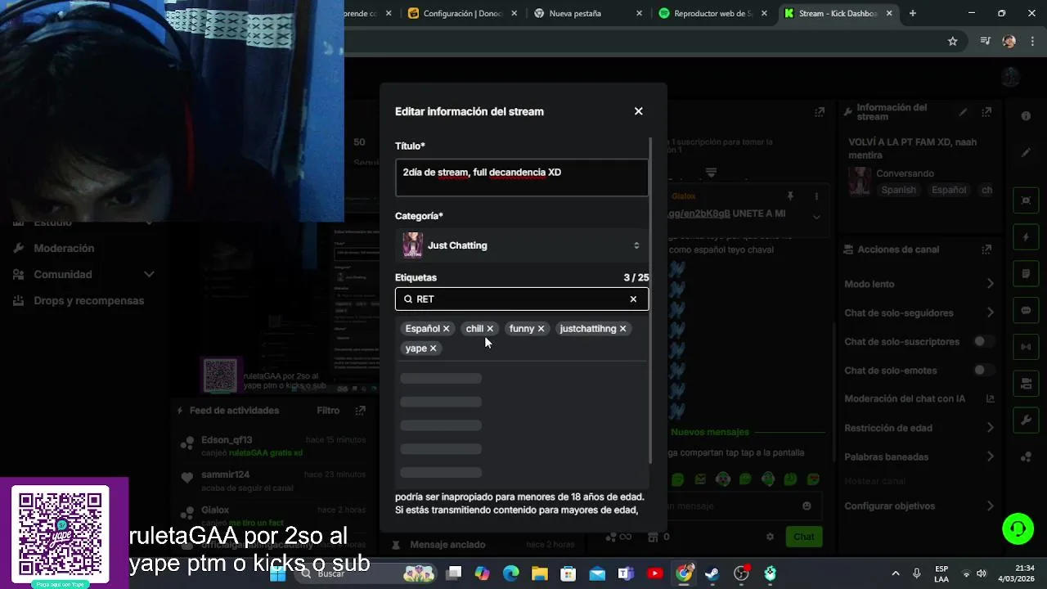Edit stream info pencil in Información del stream panel
Image resolution: width=1047 pixels, height=589 pixels.
click(x=964, y=112)
